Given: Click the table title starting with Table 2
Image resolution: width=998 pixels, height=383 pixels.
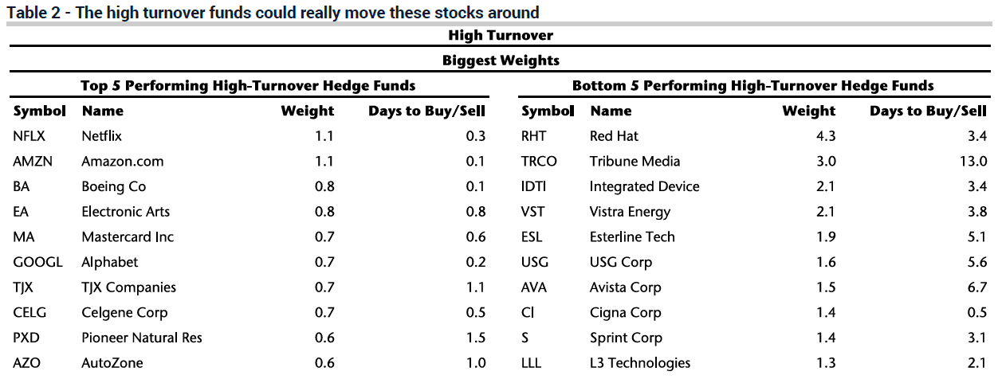Looking at the screenshot, I should [273, 12].
